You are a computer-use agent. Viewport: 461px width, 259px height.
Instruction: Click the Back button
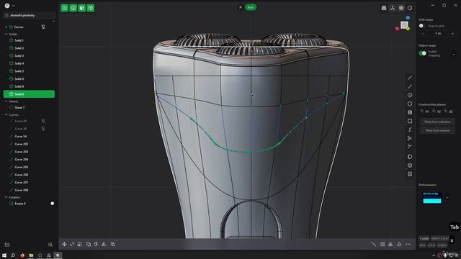click(x=251, y=7)
